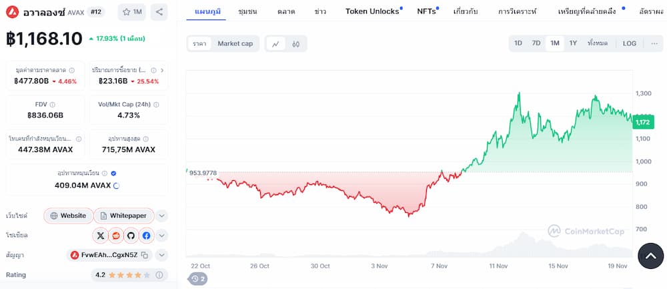
Task: Click the market cap value ฿477.80B
Action: pos(31,81)
